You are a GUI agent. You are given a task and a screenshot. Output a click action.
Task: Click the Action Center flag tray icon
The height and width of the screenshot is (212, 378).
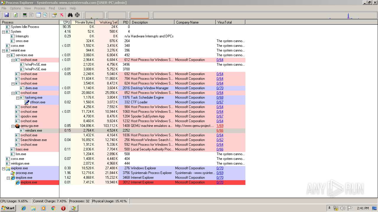coord(350,208)
